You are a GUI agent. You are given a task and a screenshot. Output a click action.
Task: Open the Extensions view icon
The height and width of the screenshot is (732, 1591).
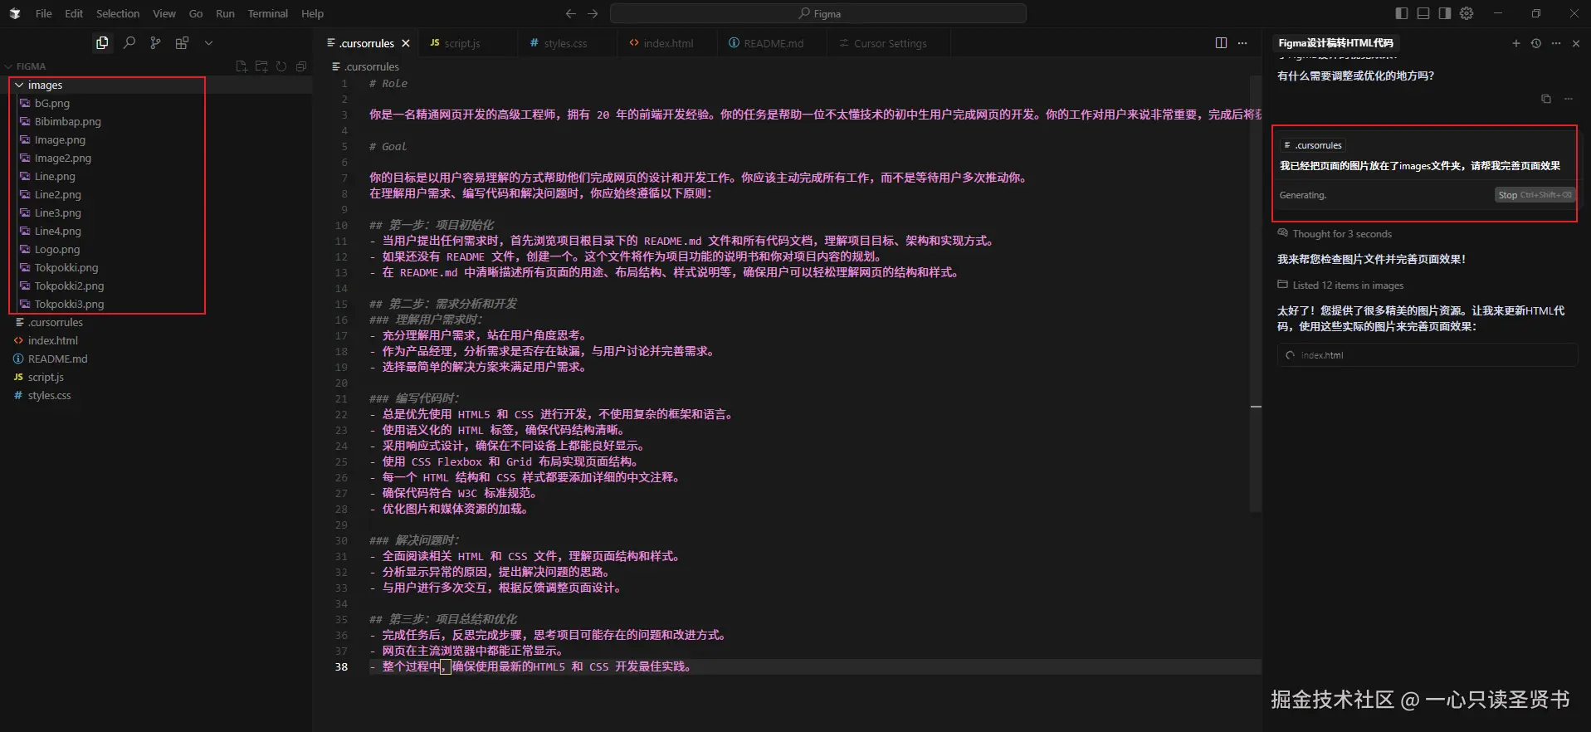coord(182,43)
